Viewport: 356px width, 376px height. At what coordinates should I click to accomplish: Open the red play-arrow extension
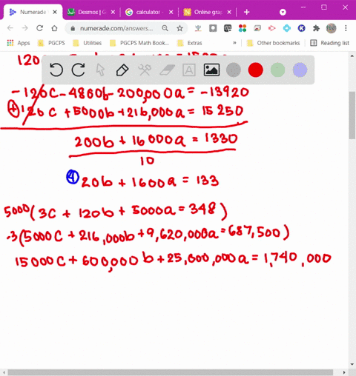[x=271, y=28]
